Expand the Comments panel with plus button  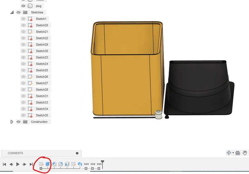pos(77,153)
